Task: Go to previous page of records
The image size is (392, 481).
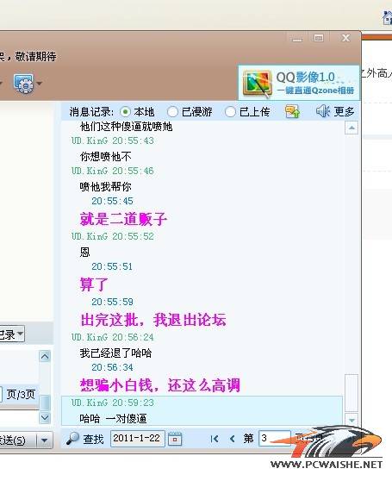Action: (232, 439)
